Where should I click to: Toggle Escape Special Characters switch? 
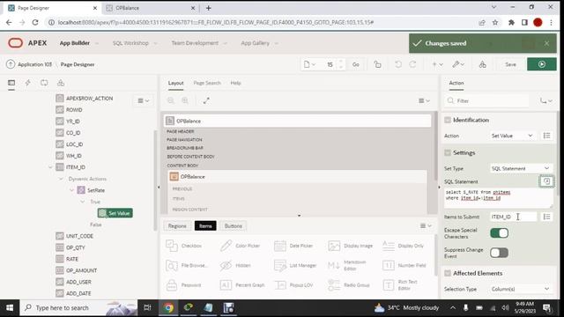tap(499, 232)
